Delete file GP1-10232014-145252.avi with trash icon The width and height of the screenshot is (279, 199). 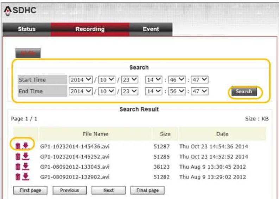coord(18,157)
